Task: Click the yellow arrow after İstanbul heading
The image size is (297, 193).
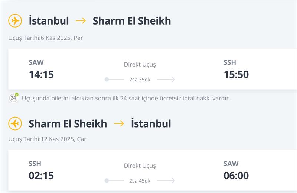Action: tap(81, 21)
